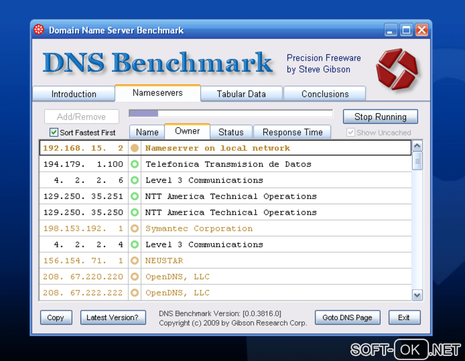The image size is (465, 361).
Task: Select the Response Time sub-tab
Action: click(x=292, y=132)
